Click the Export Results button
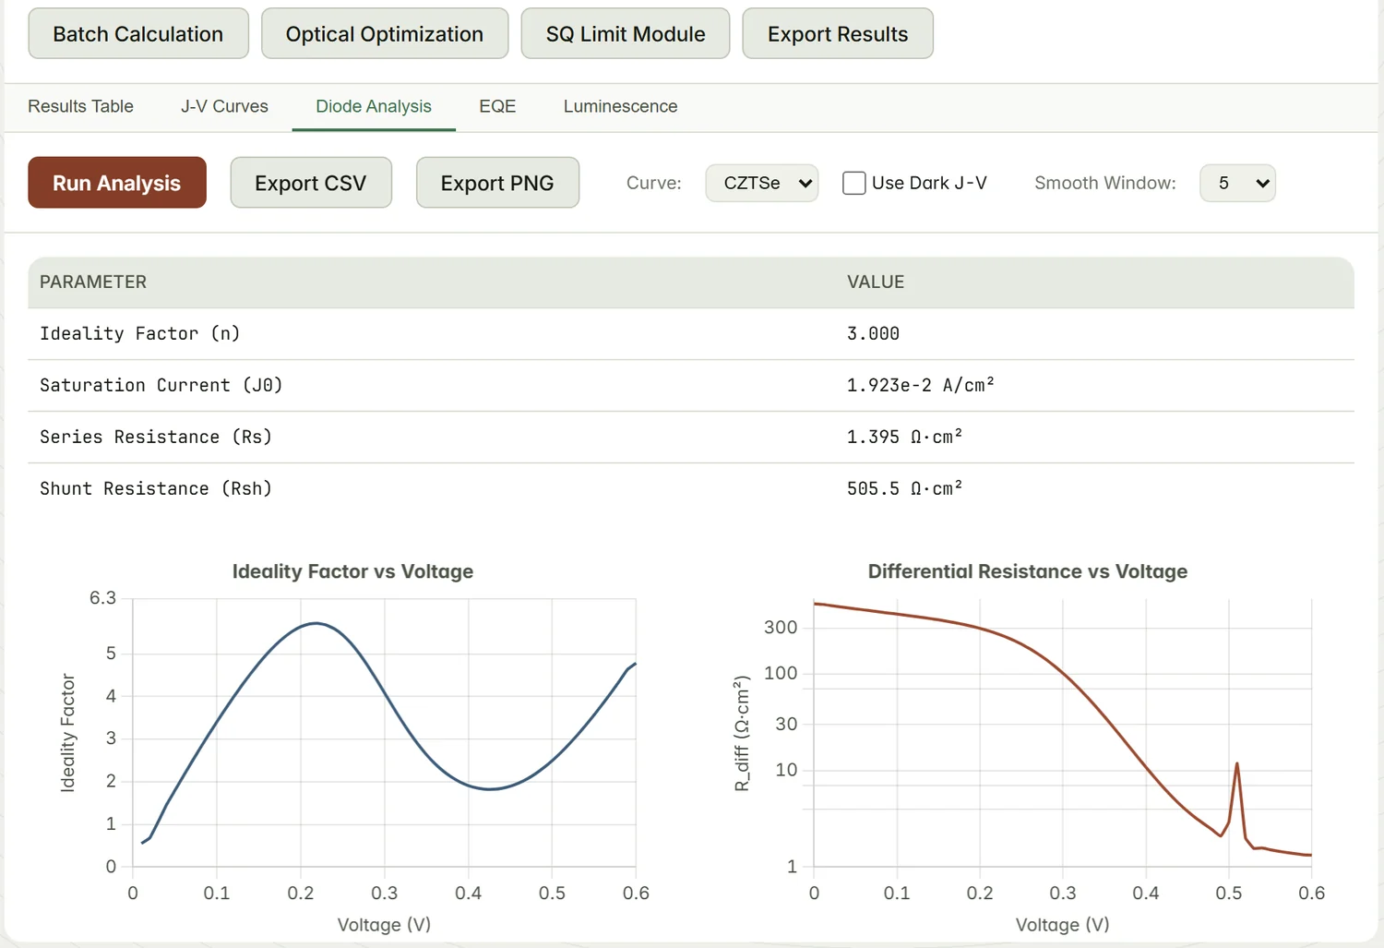1384x948 pixels. 838,34
